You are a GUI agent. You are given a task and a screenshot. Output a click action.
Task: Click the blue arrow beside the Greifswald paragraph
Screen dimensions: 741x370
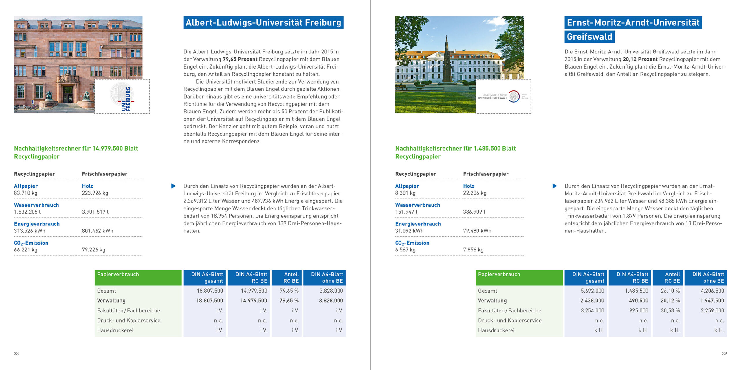(554, 186)
